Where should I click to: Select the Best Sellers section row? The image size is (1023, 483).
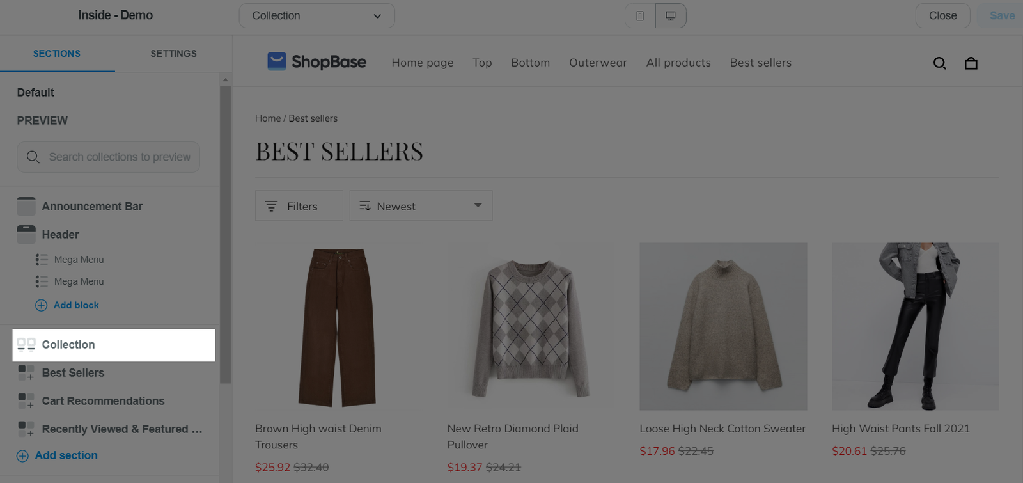(114, 373)
